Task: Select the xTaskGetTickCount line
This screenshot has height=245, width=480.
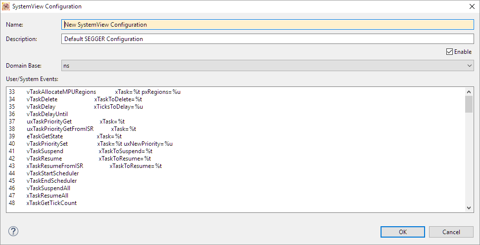Action: click(x=51, y=203)
